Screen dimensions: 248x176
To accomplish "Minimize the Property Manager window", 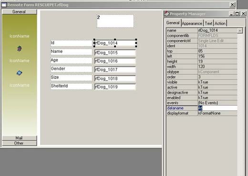I will pyautogui.click(x=231, y=14).
